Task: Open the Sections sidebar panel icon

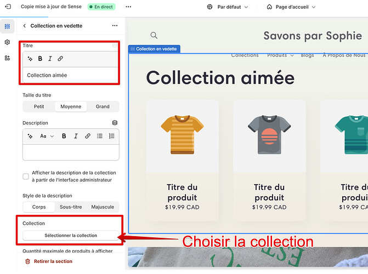Action: (x=7, y=26)
